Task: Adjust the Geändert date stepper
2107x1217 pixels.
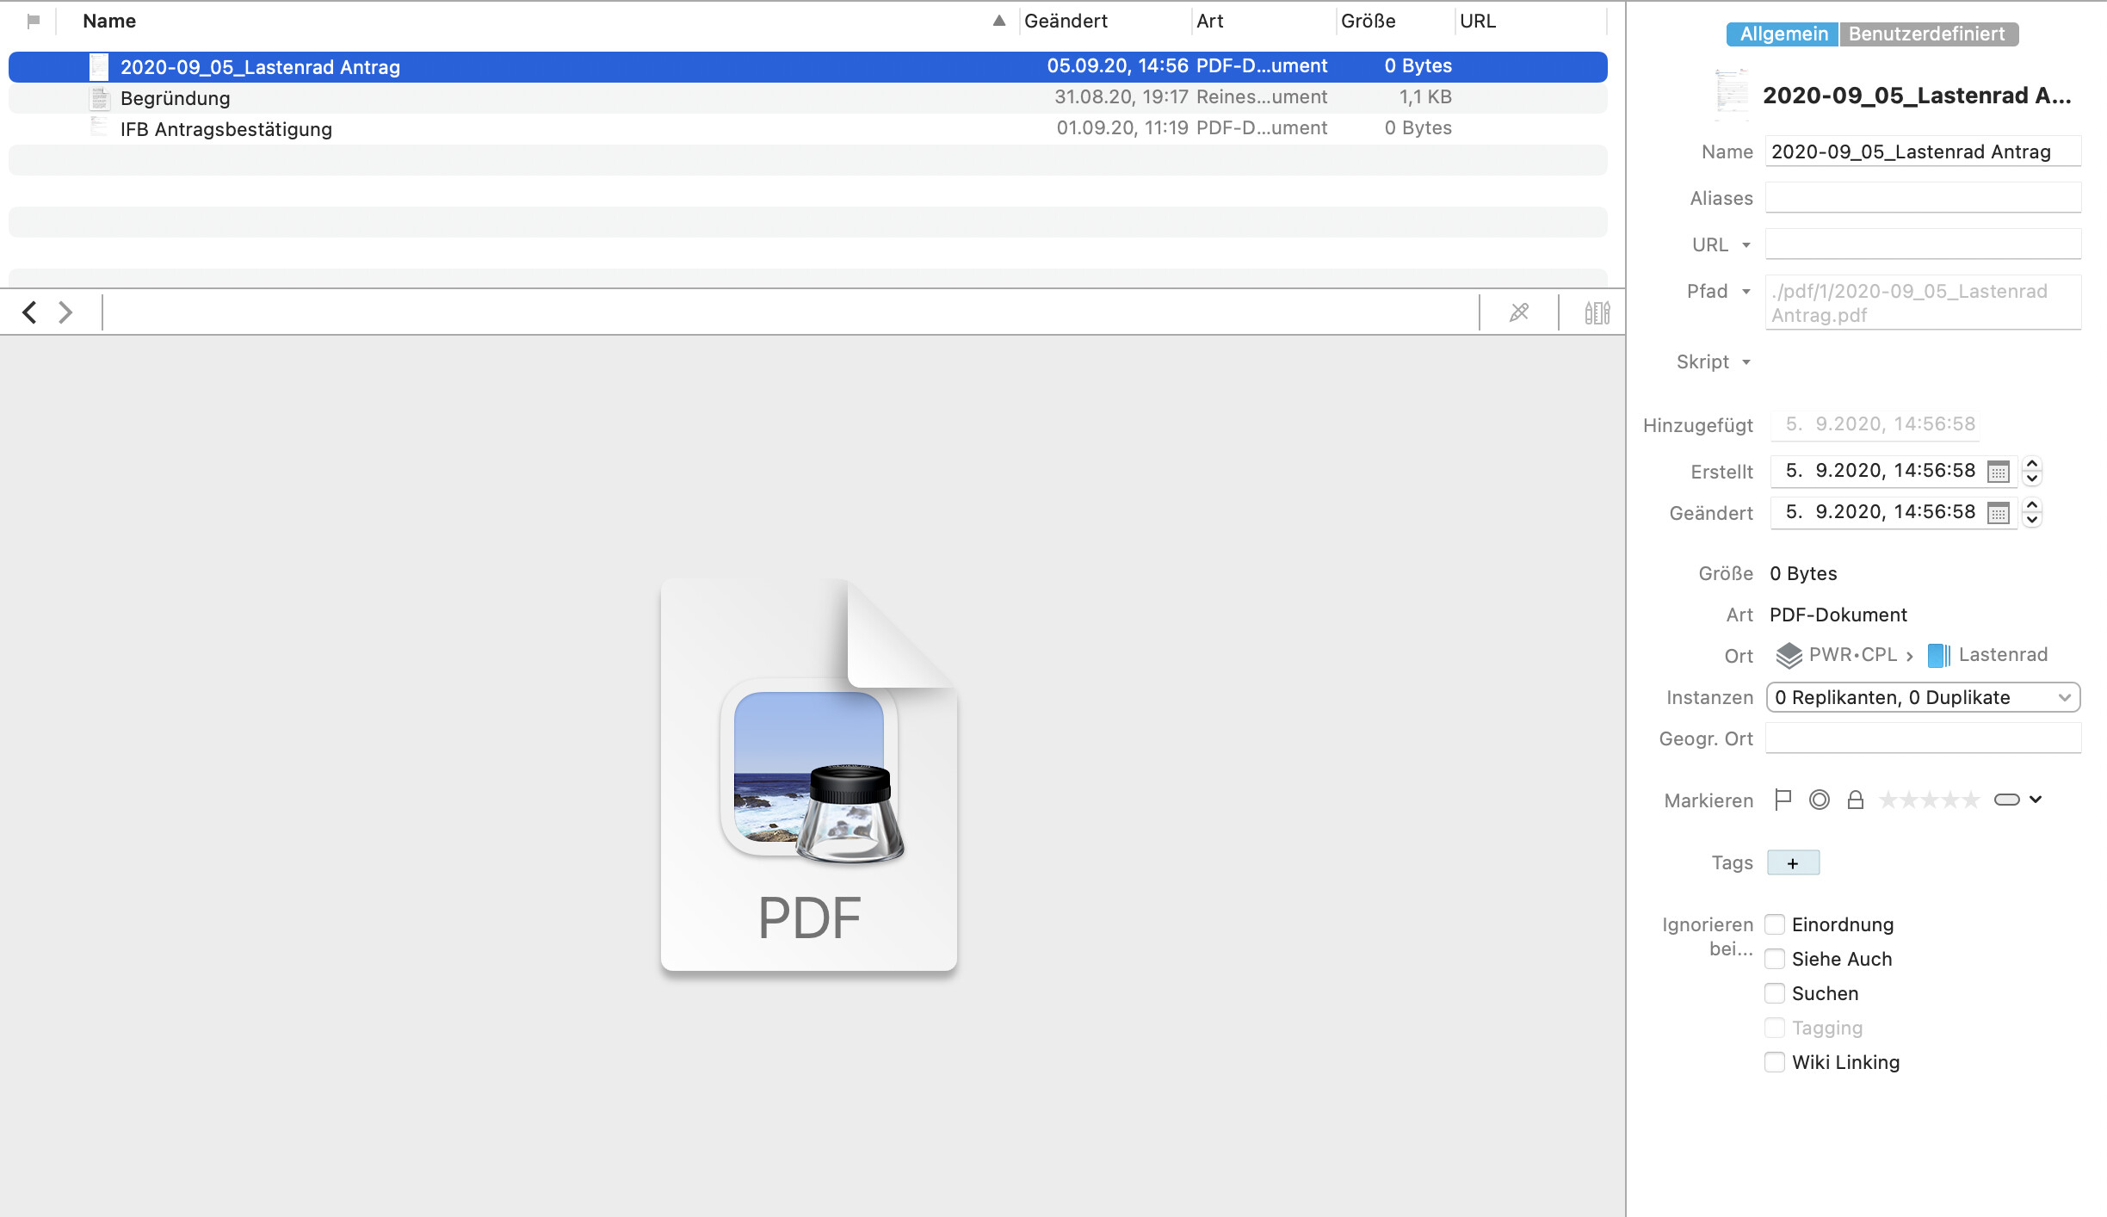Action: pos(2032,512)
